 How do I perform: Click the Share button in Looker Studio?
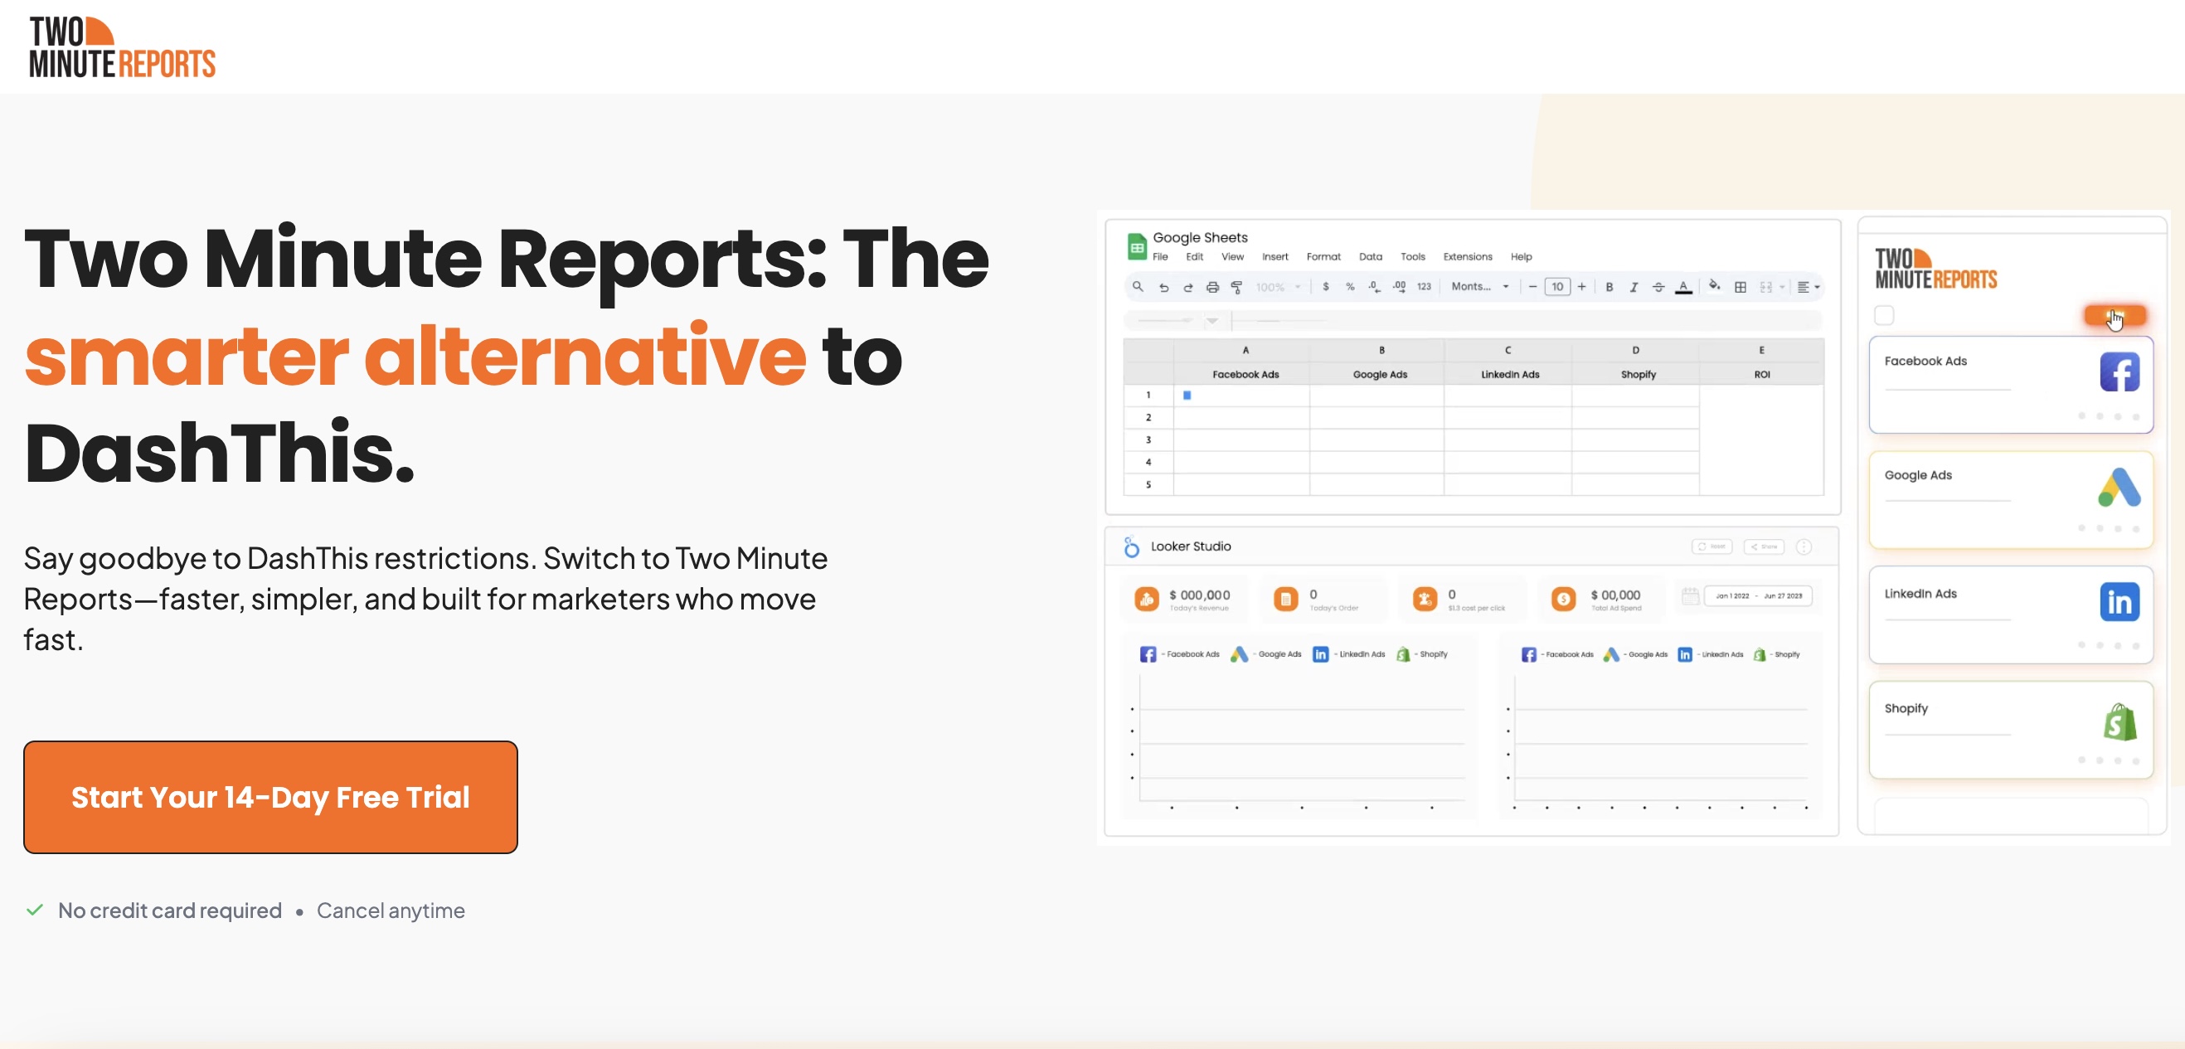click(1764, 547)
